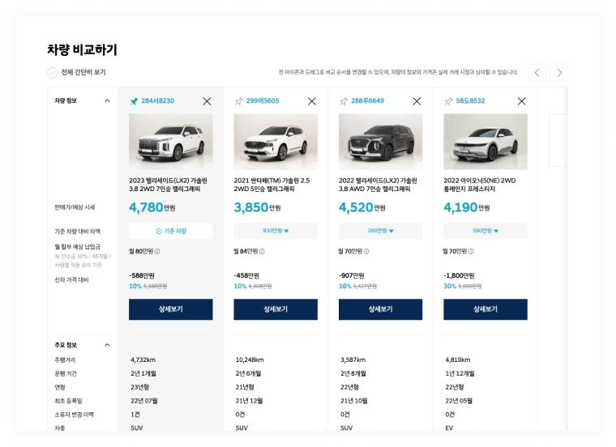Click the -1,800만원 new car difference
This screenshot has height=447, width=616.
(x=460, y=275)
